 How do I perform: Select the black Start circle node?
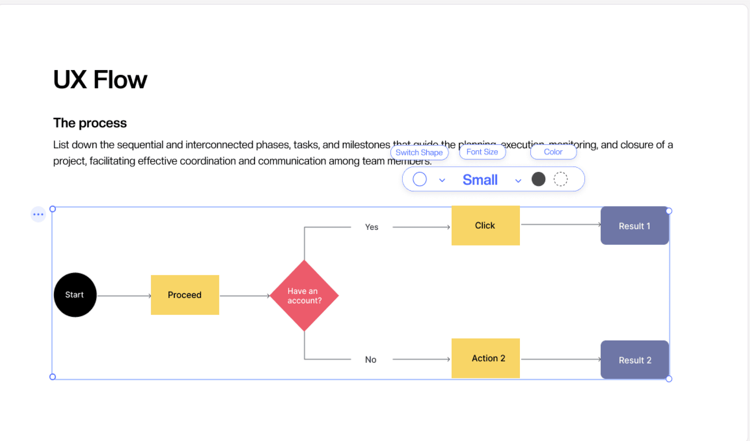75,295
